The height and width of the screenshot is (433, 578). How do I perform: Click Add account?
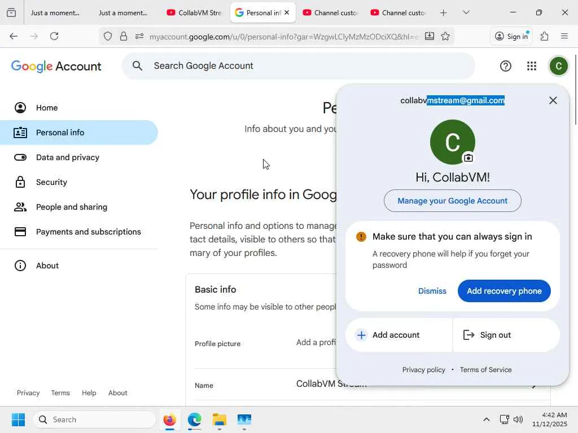399,335
